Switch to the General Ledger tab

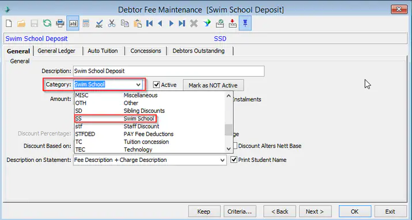coord(56,51)
